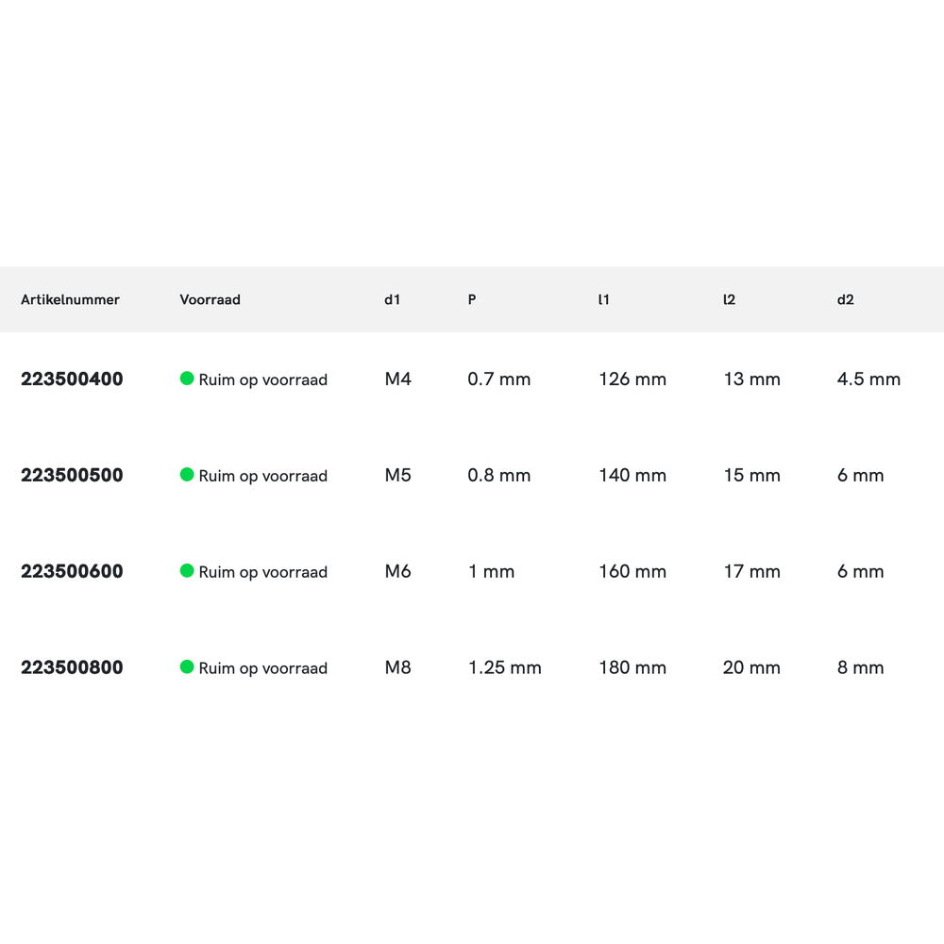The height and width of the screenshot is (944, 944).
Task: Click the P column header
Action: coord(472,300)
